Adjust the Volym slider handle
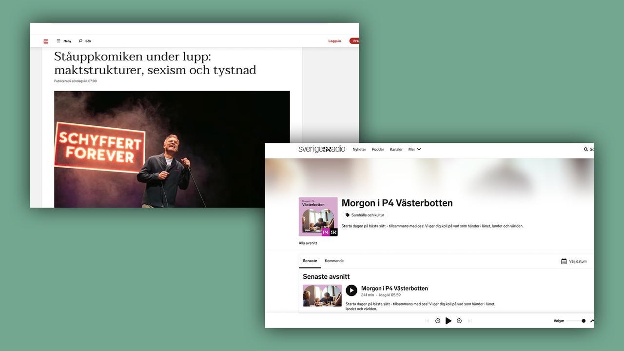This screenshot has height=351, width=624. tap(584, 321)
